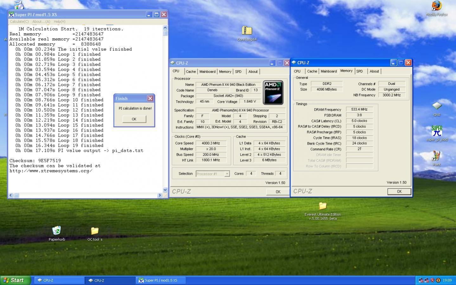Click the http://www.xtremesystems.org/ text line
The image size is (456, 285).
pos(51,171)
